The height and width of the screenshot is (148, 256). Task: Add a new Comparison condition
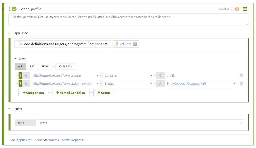33,93
